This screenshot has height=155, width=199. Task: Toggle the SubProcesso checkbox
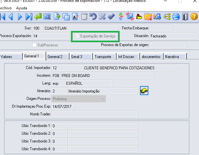tap(35, 45)
